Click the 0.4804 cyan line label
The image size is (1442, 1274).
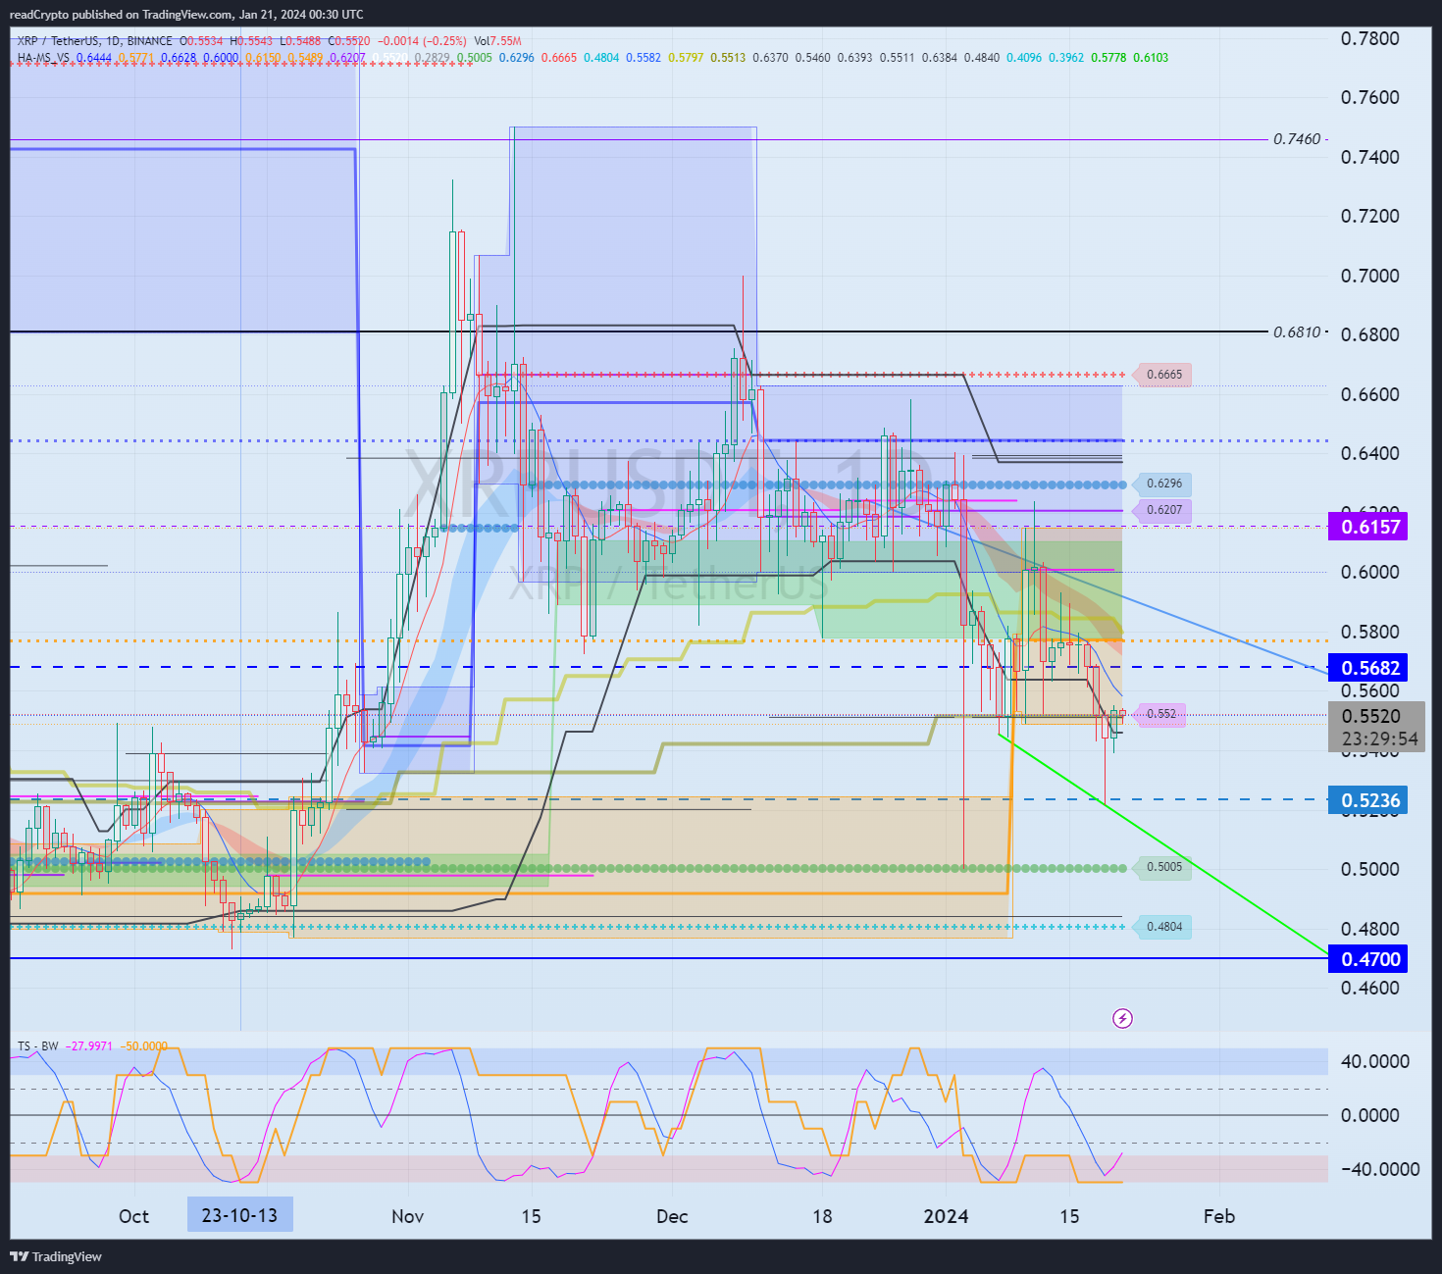(x=1163, y=927)
